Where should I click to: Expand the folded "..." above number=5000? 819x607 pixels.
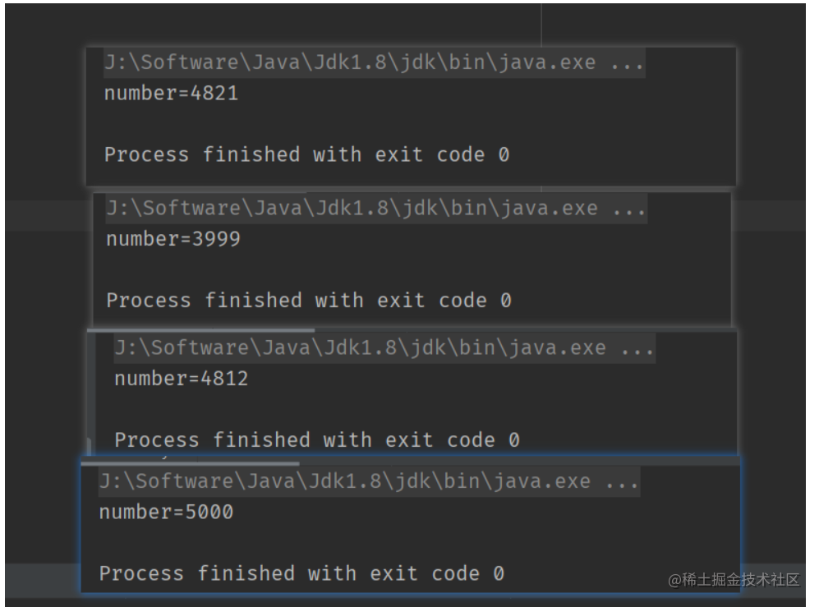622,481
